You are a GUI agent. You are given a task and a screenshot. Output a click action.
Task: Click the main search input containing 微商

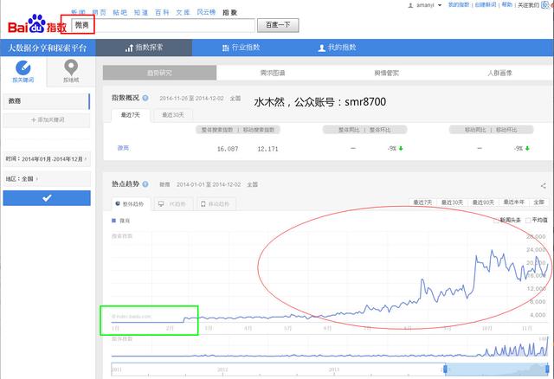point(163,25)
